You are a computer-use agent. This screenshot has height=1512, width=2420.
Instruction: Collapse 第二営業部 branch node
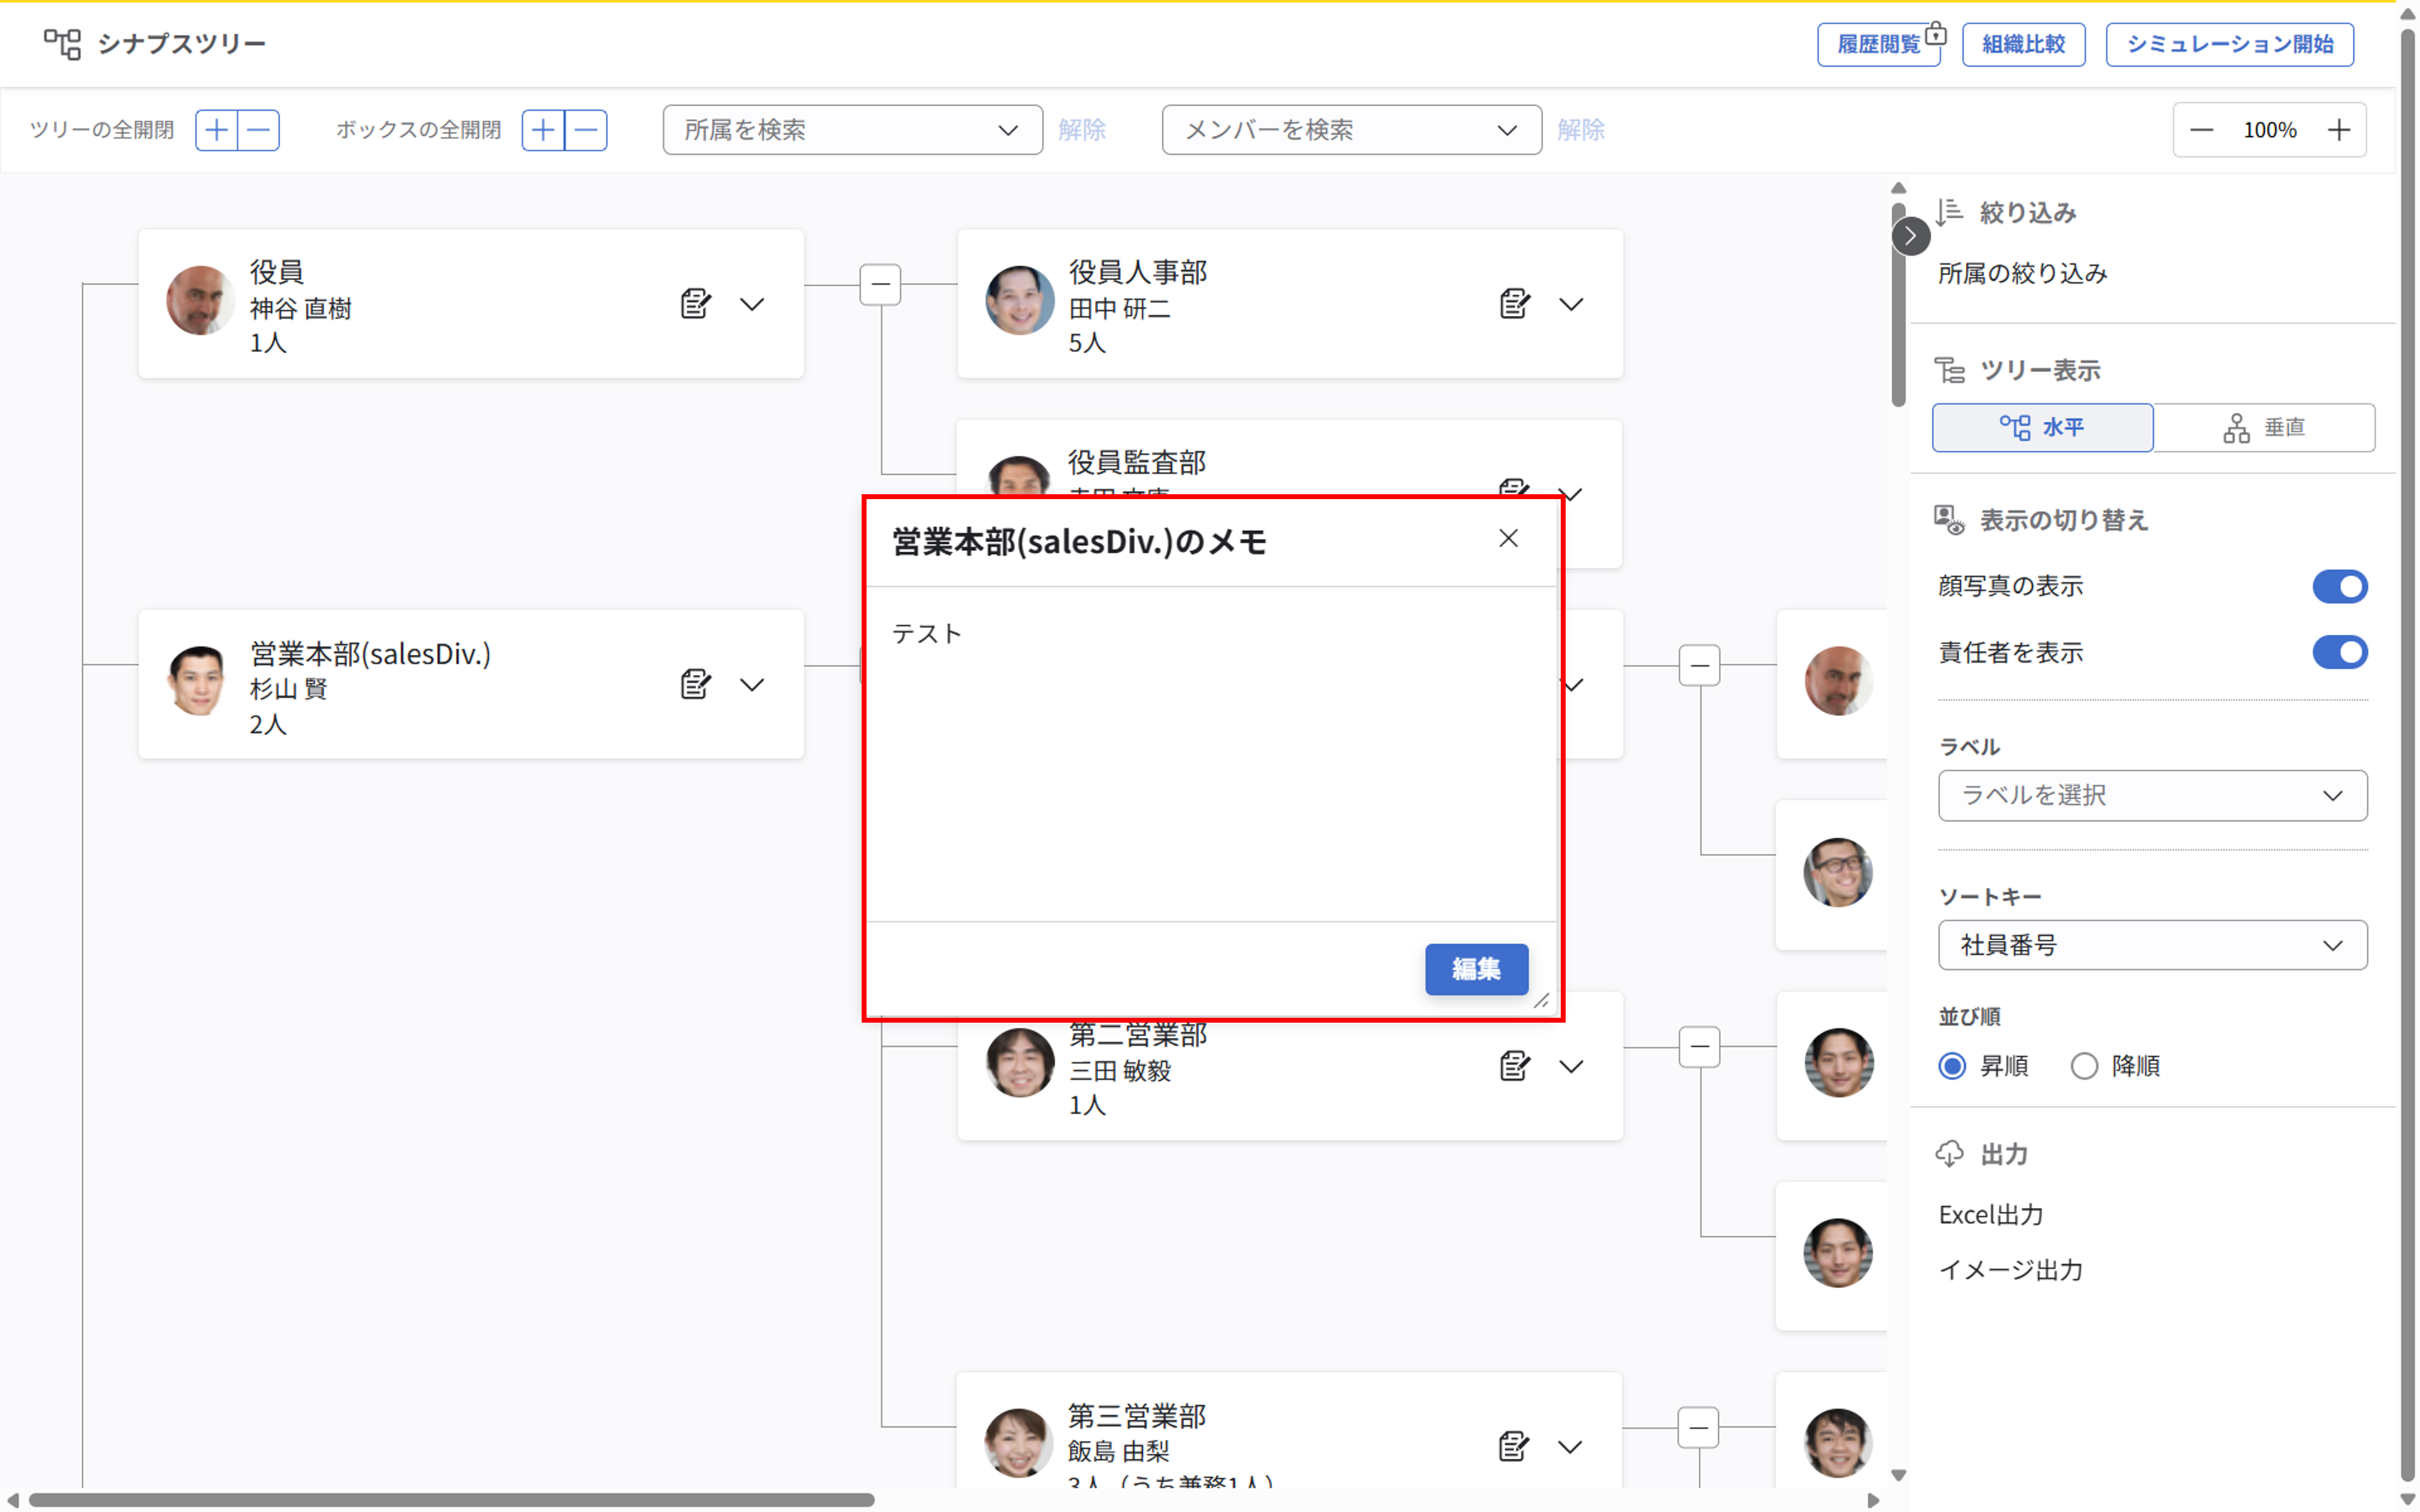click(x=1699, y=1047)
